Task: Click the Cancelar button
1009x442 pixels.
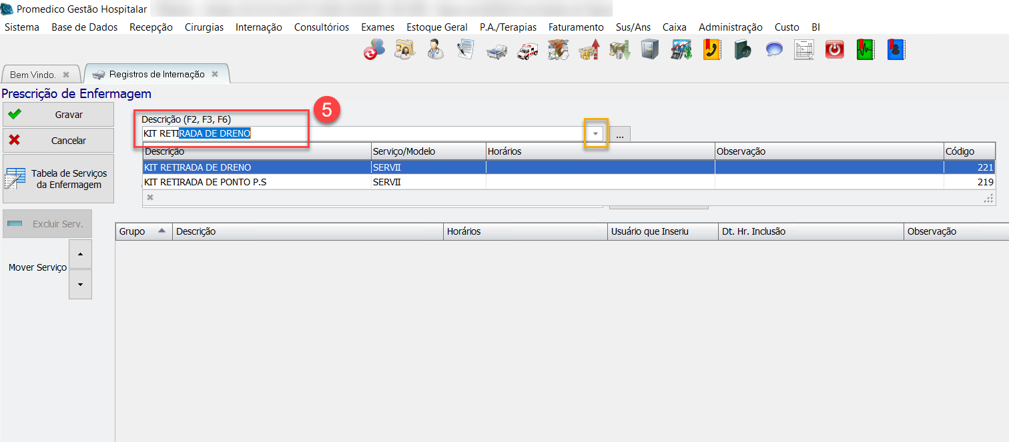Action: pos(58,141)
